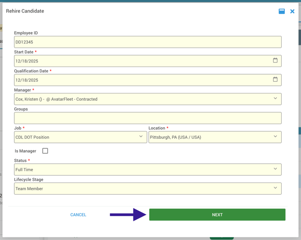Check the Is Manager checkbox
This screenshot has height=240, width=301.
coord(45,151)
